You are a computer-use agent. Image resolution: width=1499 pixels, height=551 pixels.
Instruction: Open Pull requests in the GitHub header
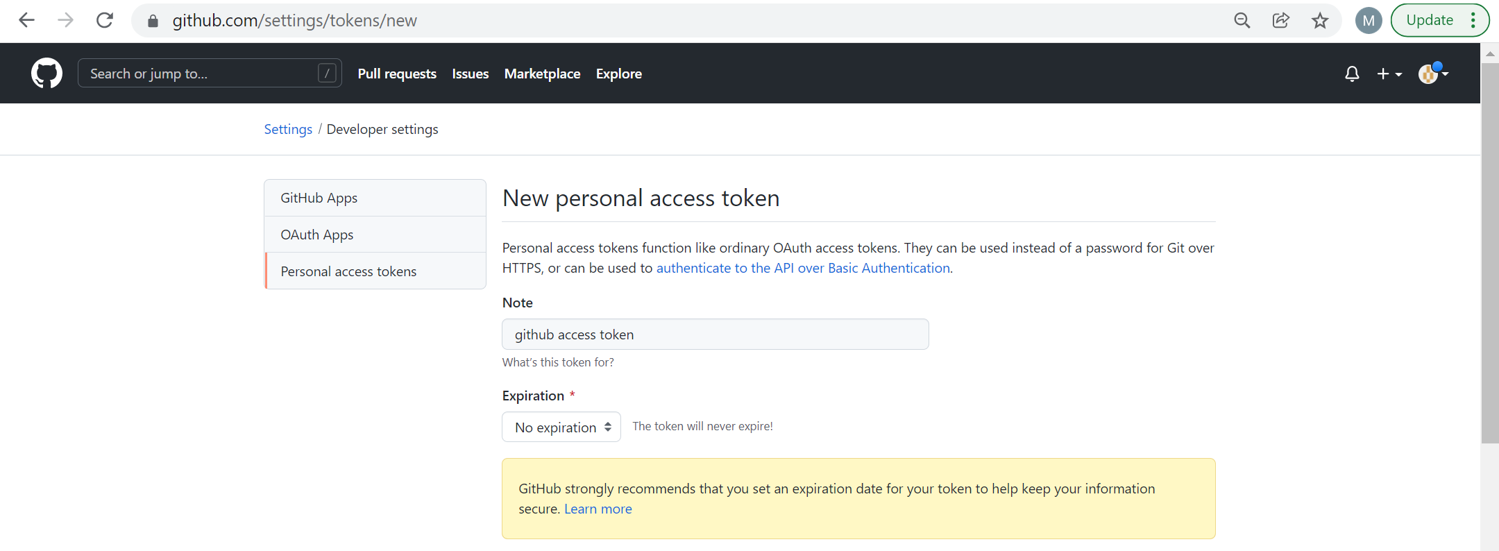tap(397, 74)
